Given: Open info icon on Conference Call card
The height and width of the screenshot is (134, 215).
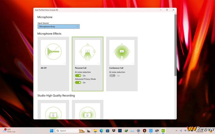Looking at the screenshot, I should [133, 63].
